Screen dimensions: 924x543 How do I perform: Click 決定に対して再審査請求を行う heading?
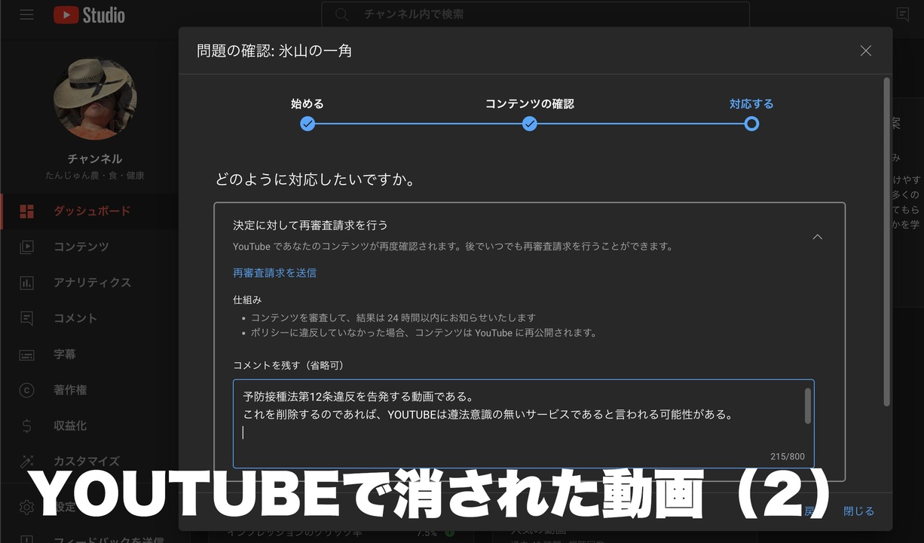(x=311, y=225)
